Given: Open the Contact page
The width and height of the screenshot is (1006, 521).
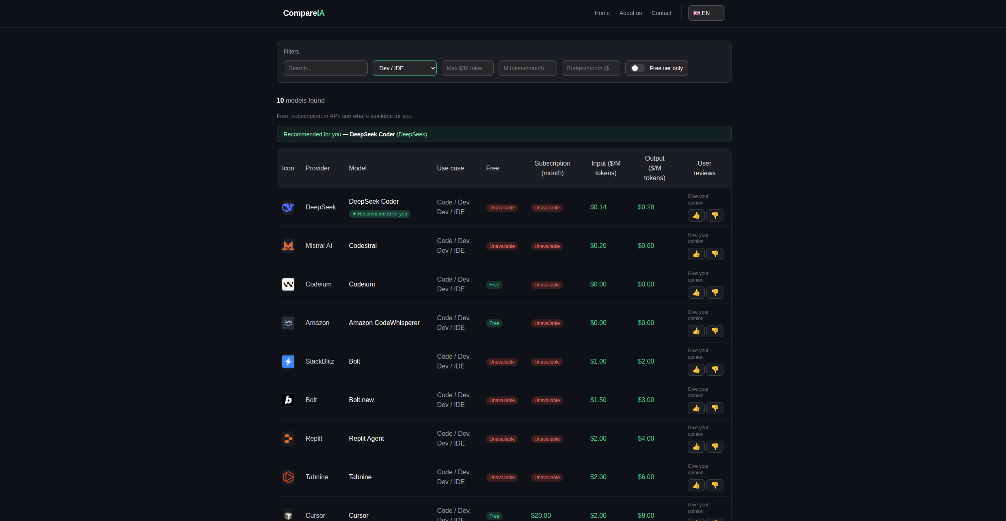Looking at the screenshot, I should [661, 13].
